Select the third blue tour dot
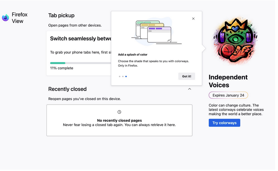 pyautogui.click(x=126, y=76)
